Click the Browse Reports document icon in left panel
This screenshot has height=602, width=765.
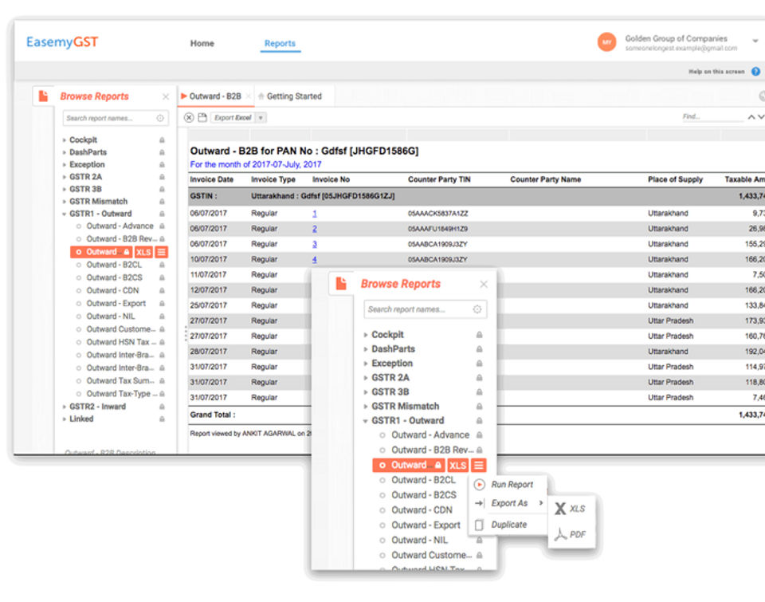[x=43, y=96]
